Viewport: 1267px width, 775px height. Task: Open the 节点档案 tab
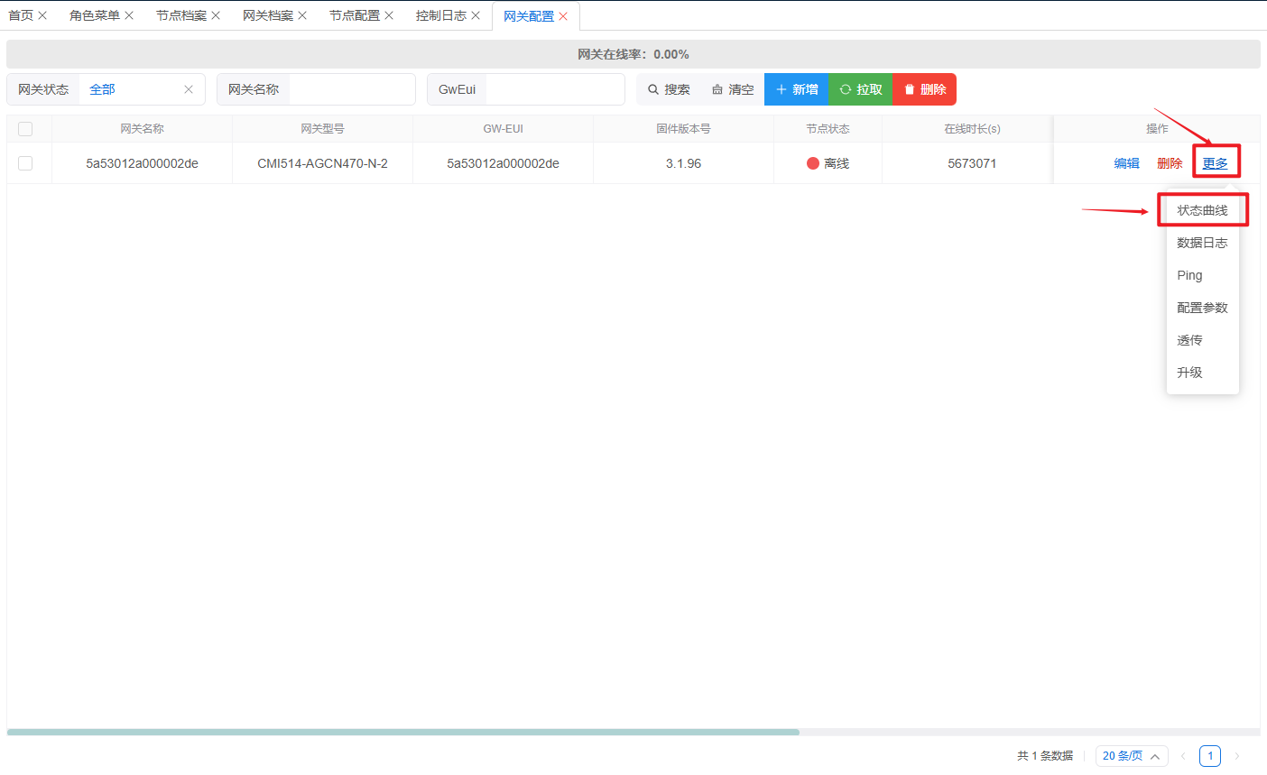click(x=181, y=15)
